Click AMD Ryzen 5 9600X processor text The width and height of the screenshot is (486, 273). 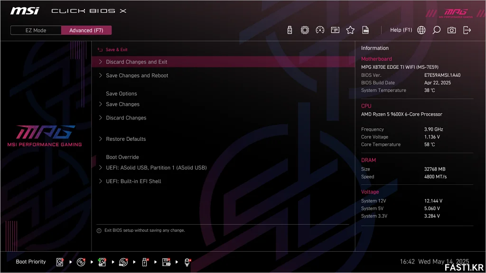click(x=402, y=114)
